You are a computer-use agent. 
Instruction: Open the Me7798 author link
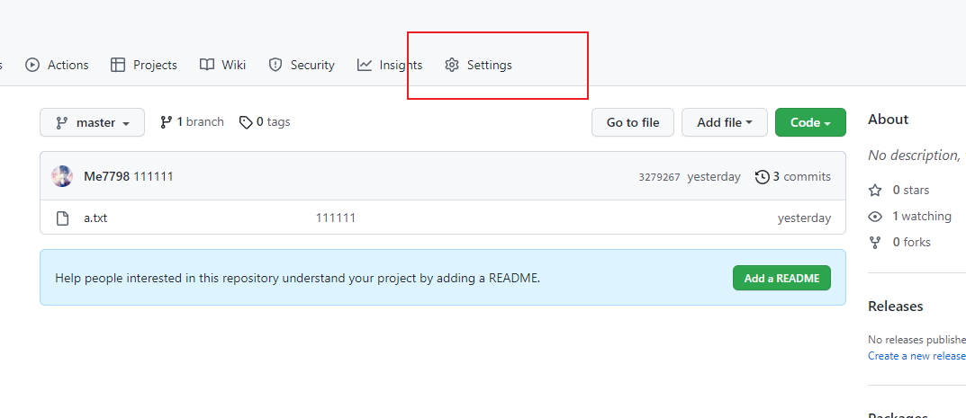click(106, 176)
